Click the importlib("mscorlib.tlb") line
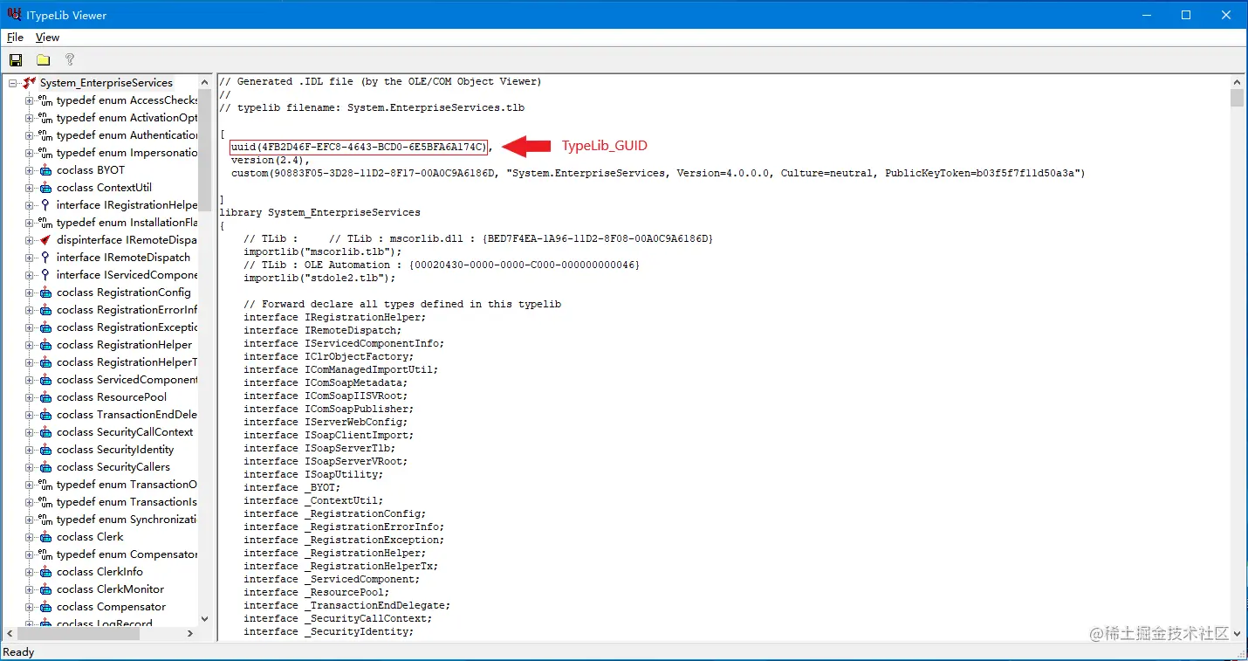This screenshot has height=661, width=1248. pos(323,252)
